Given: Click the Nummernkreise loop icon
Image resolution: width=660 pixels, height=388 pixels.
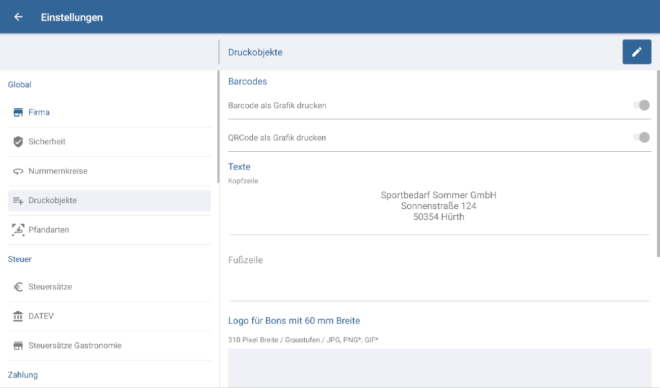Looking at the screenshot, I should 18,171.
